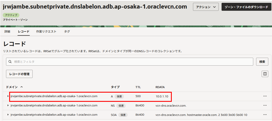The height and width of the screenshot is (121, 272).
Task: Sort by the domain column arrow
Action: 22,87
